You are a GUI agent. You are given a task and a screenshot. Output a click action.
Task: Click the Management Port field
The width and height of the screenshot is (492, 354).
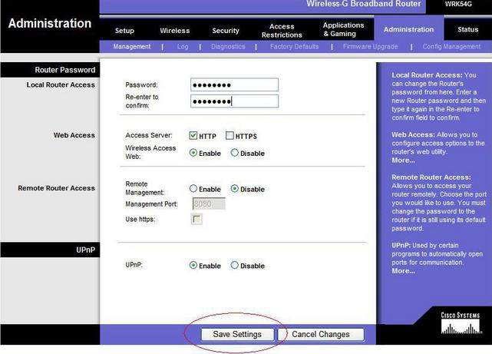[x=209, y=204]
